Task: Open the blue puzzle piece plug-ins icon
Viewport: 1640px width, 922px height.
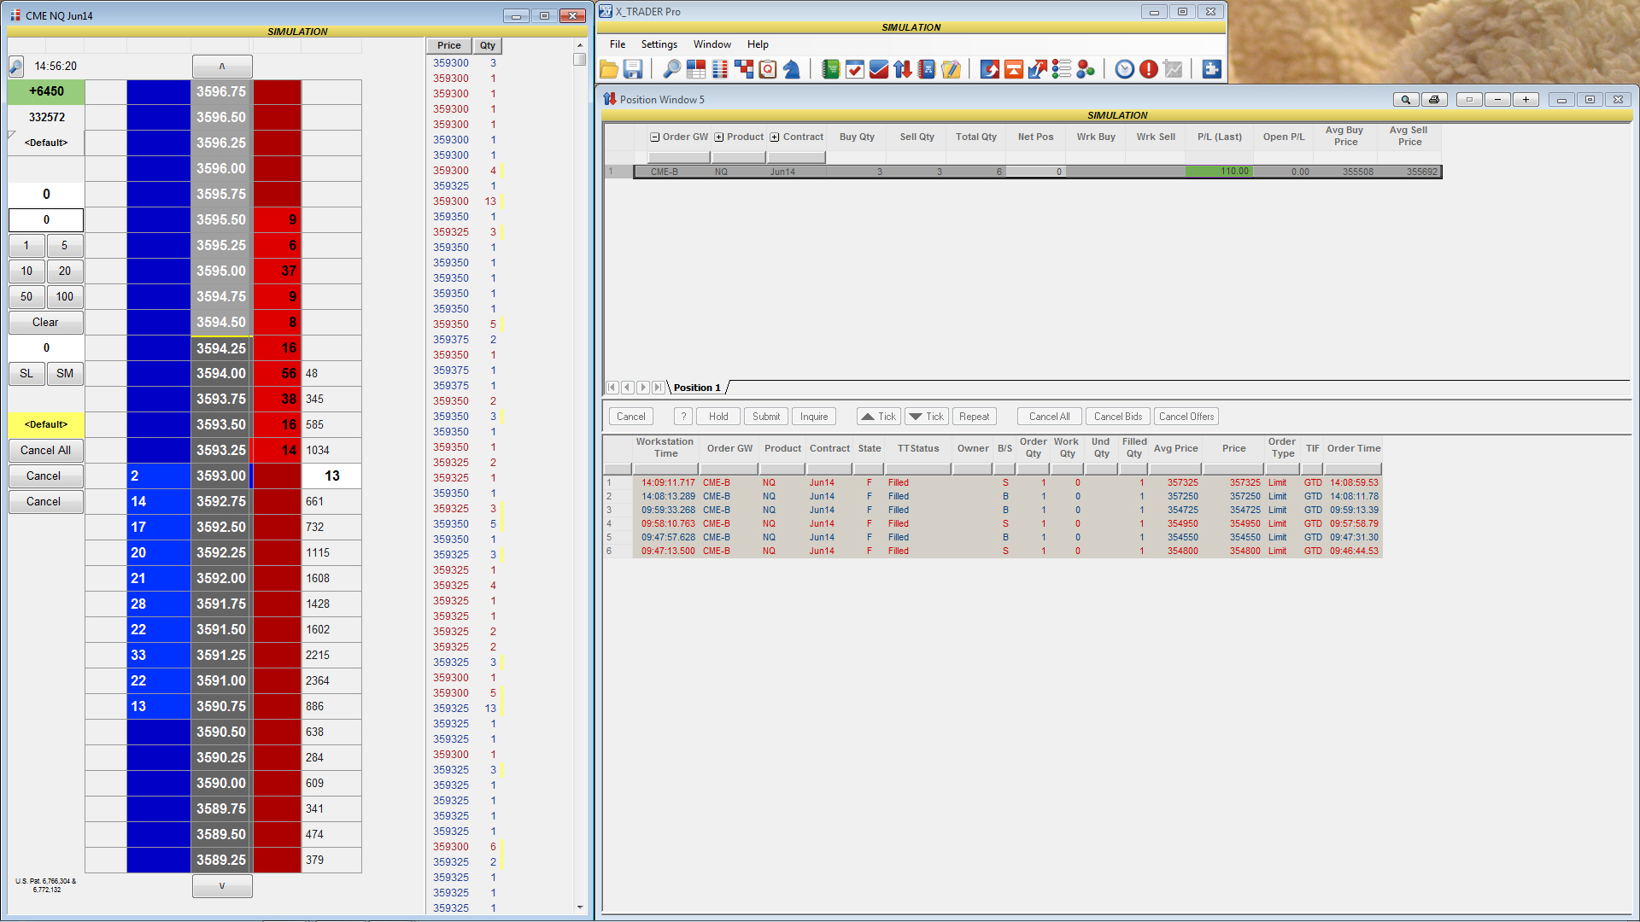Action: (1211, 69)
